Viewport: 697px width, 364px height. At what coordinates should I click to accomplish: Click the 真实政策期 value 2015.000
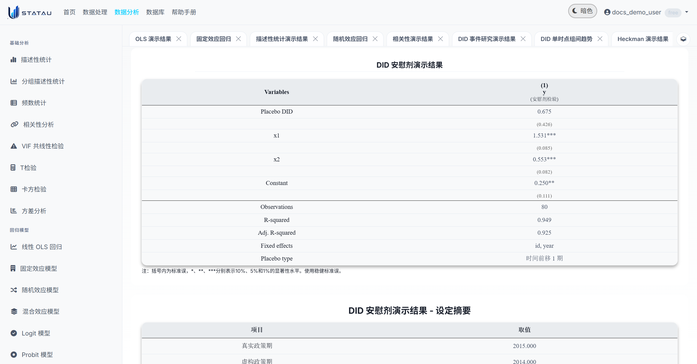[x=524, y=346]
